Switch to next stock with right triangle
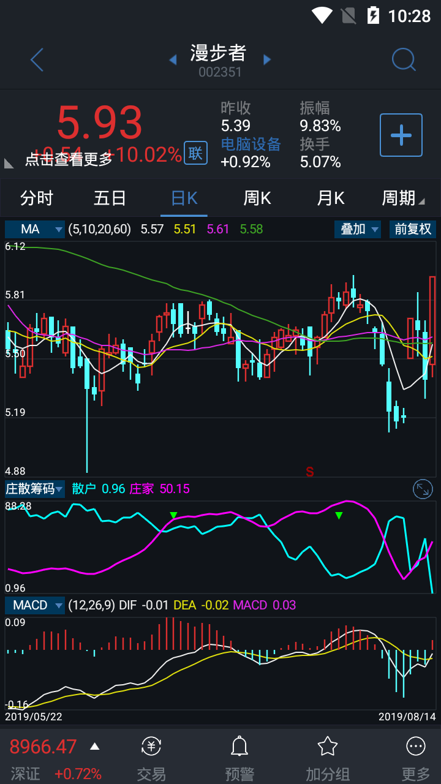Screen dimensions: 441x784 pos(267,59)
